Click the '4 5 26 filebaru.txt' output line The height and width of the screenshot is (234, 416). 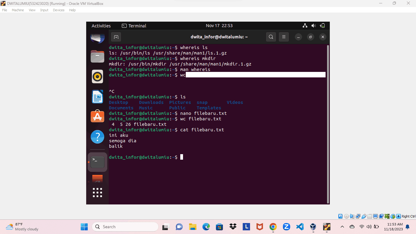139,124
